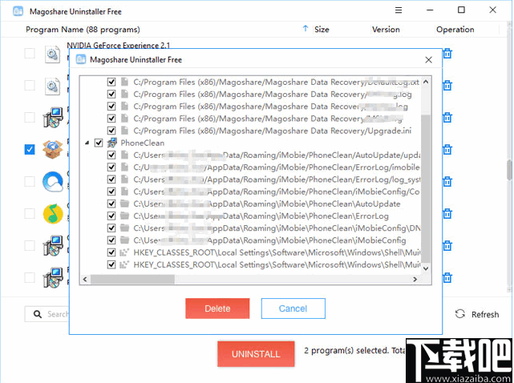Sort by the Size column header
514x383 pixels.
[x=322, y=30]
